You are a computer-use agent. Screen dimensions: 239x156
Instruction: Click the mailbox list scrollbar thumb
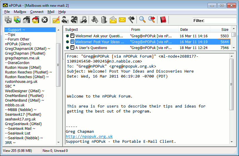58,65
